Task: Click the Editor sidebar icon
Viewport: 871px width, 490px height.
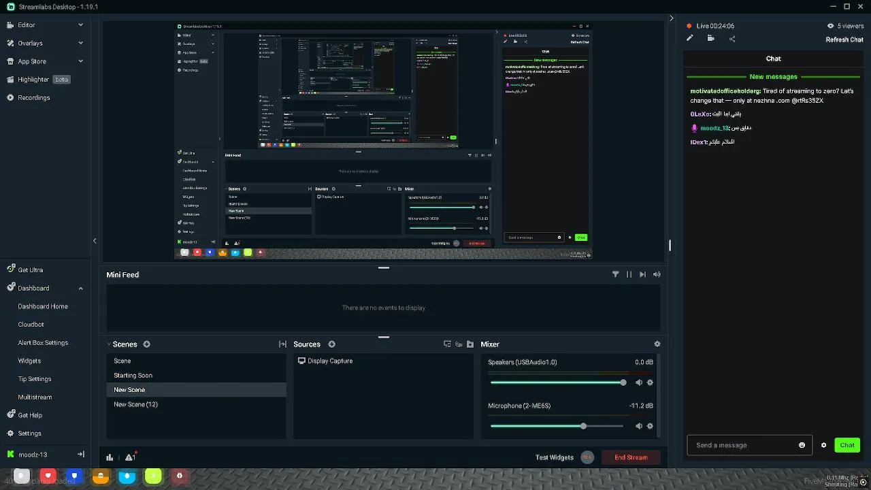Action: click(x=10, y=25)
